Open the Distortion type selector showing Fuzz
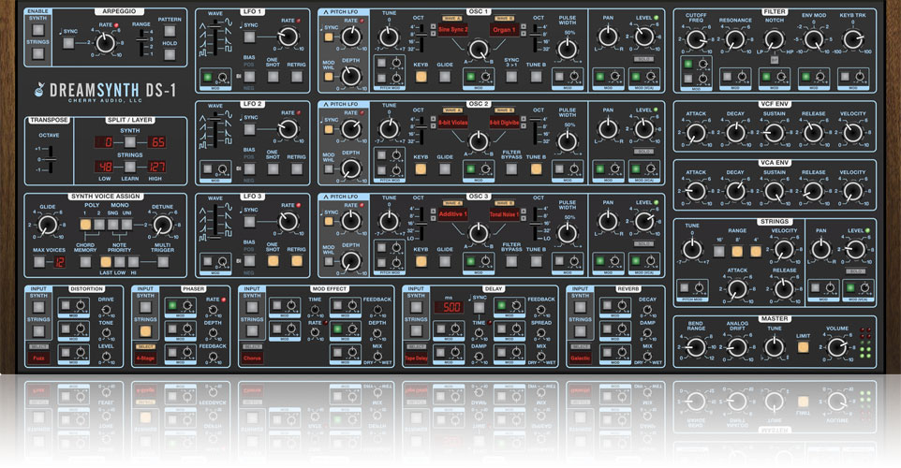This screenshot has height=468, width=901. click(x=39, y=358)
